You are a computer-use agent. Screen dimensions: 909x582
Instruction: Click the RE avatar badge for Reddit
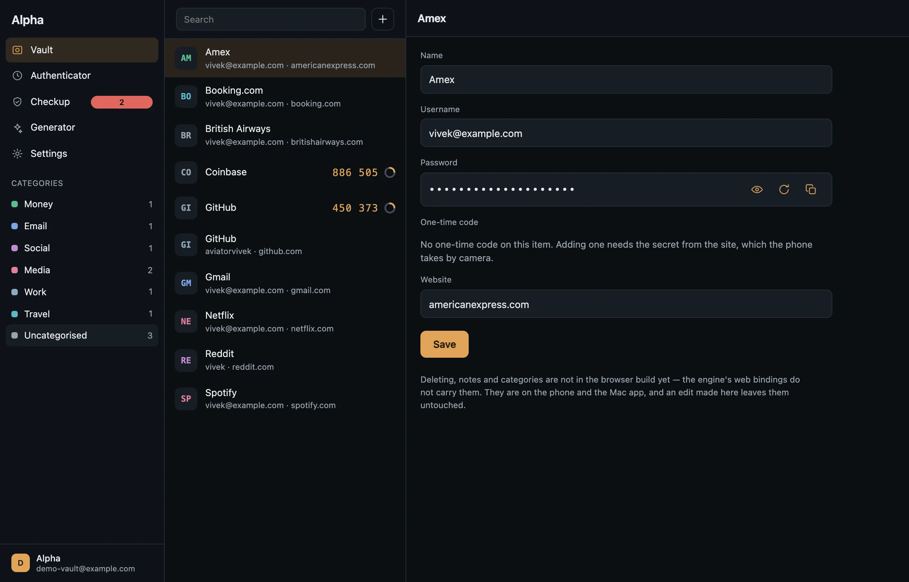click(186, 361)
